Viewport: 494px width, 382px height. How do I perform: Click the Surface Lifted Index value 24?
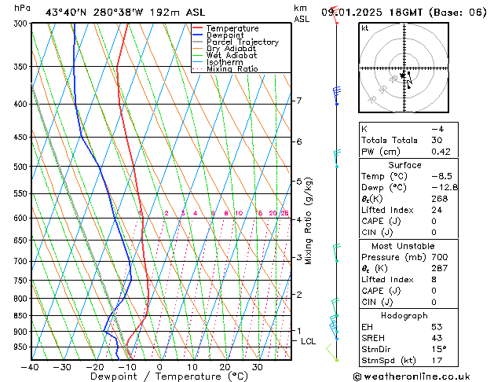[x=437, y=210]
